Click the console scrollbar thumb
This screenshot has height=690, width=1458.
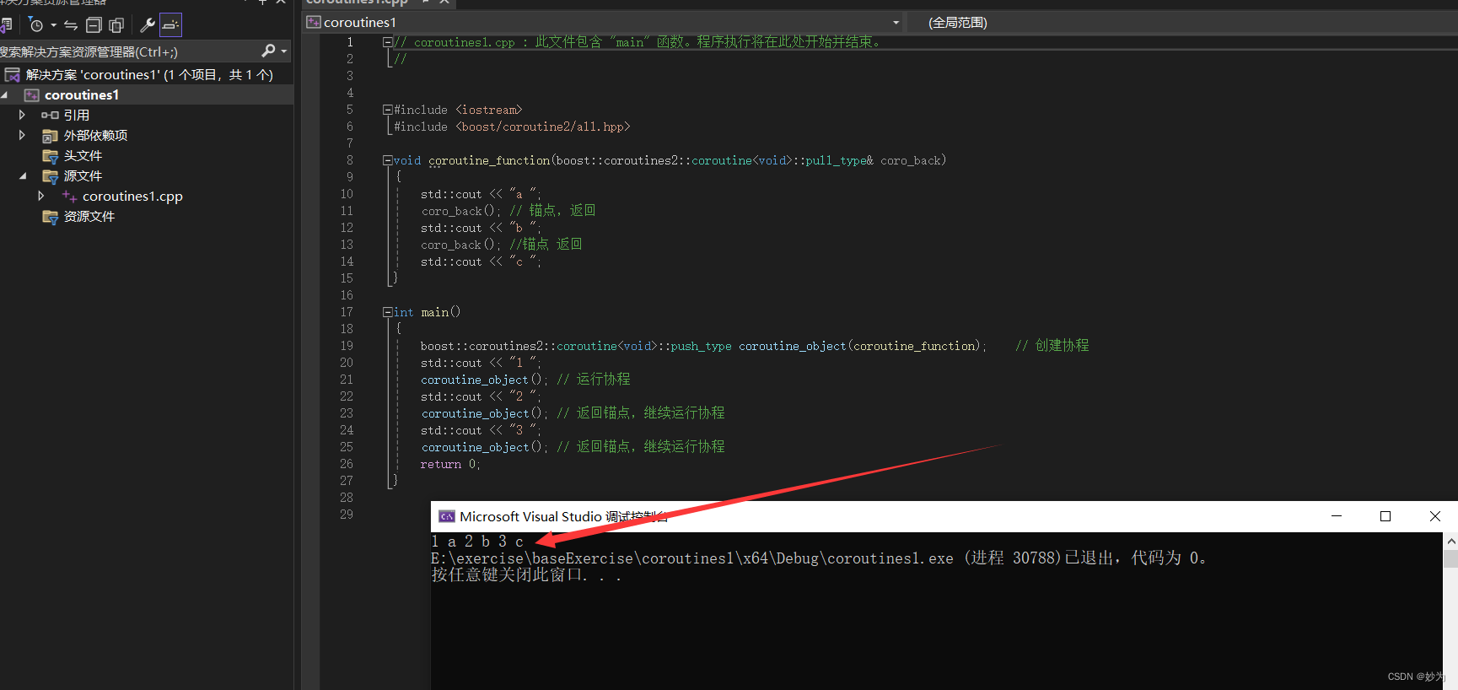coord(1450,559)
